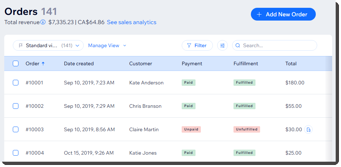Click the $180.00 total
The width and height of the screenshot is (341, 167).
click(295, 83)
